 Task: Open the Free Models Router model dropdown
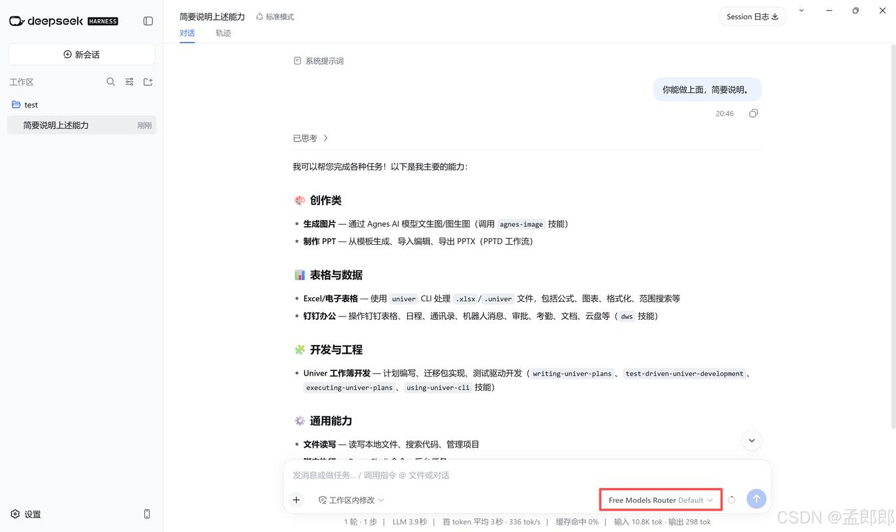(661, 500)
